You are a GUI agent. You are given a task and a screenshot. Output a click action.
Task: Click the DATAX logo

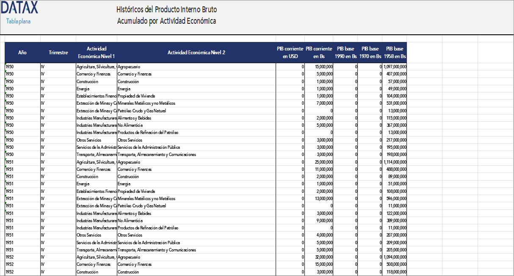[20, 8]
